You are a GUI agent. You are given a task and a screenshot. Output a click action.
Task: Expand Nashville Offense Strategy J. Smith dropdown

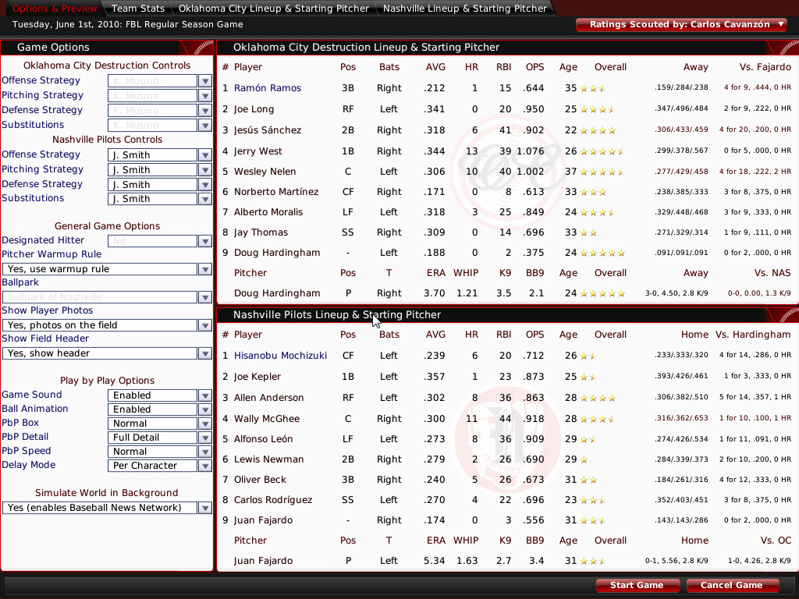(204, 155)
